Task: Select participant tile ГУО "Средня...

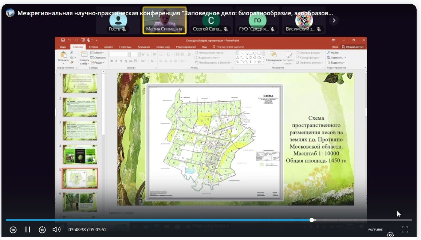Action: pyautogui.click(x=257, y=21)
